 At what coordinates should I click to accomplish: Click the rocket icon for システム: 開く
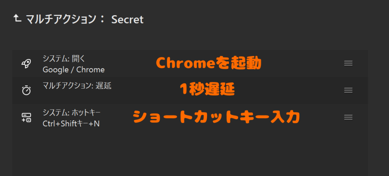[x=26, y=64]
